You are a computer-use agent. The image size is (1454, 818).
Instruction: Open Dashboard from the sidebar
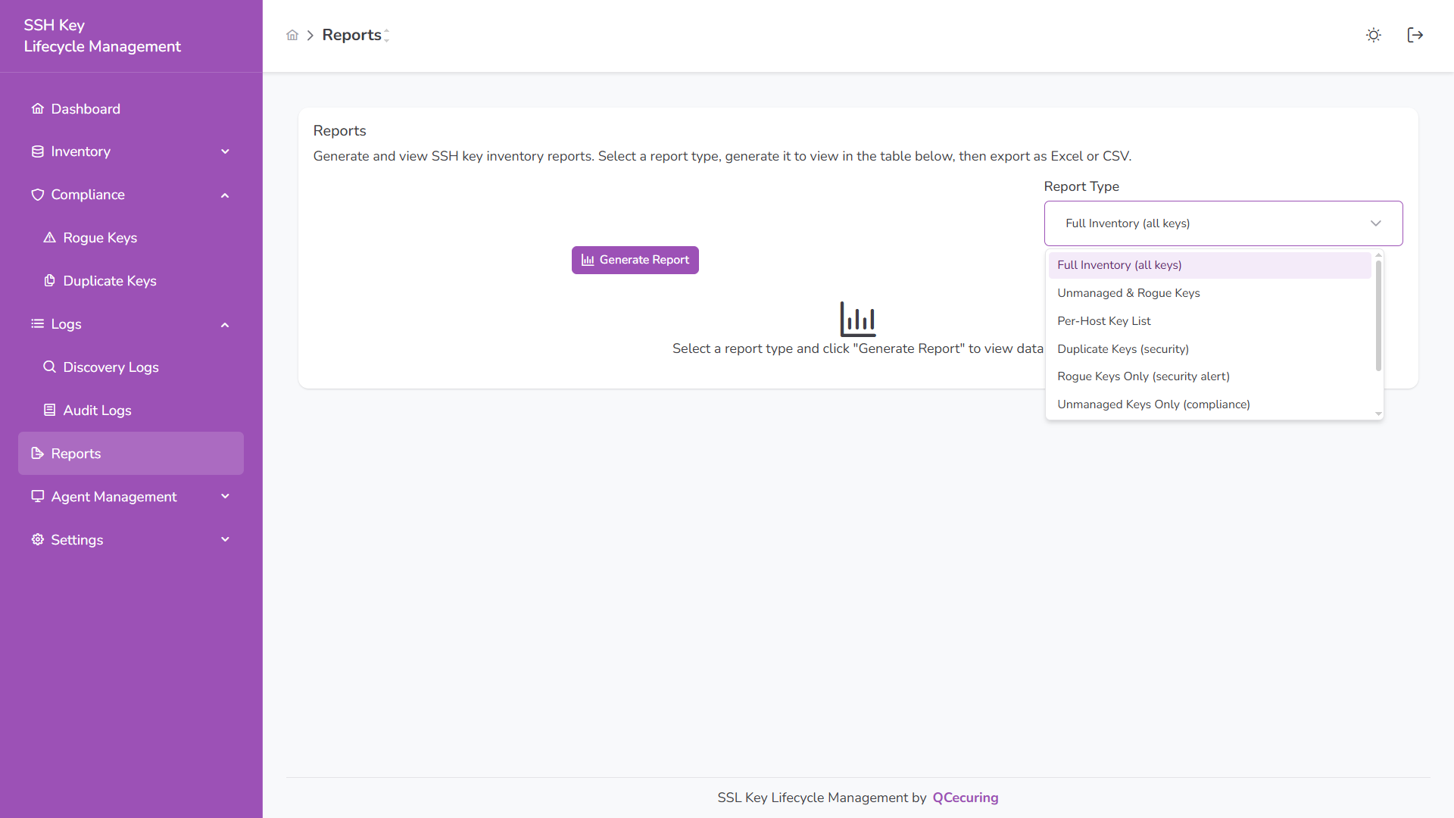pyautogui.click(x=85, y=108)
